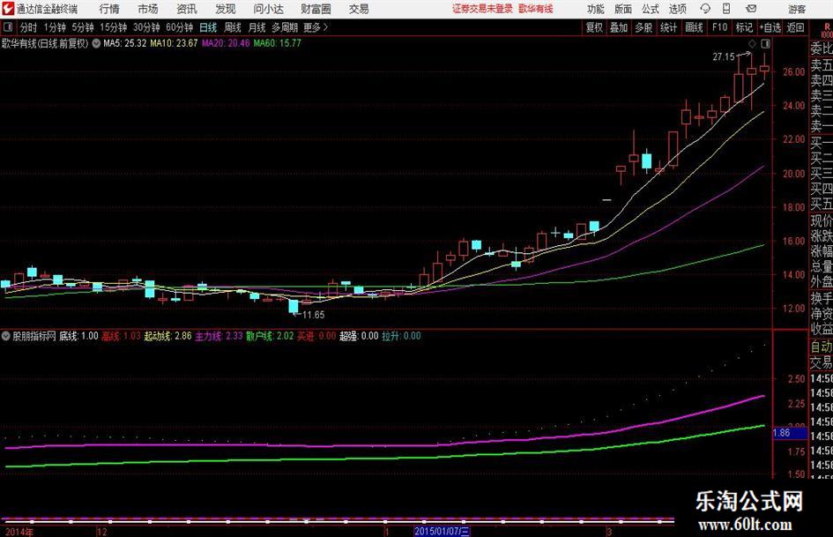
Task: Select the 日线 daily period tab
Action: [x=208, y=27]
